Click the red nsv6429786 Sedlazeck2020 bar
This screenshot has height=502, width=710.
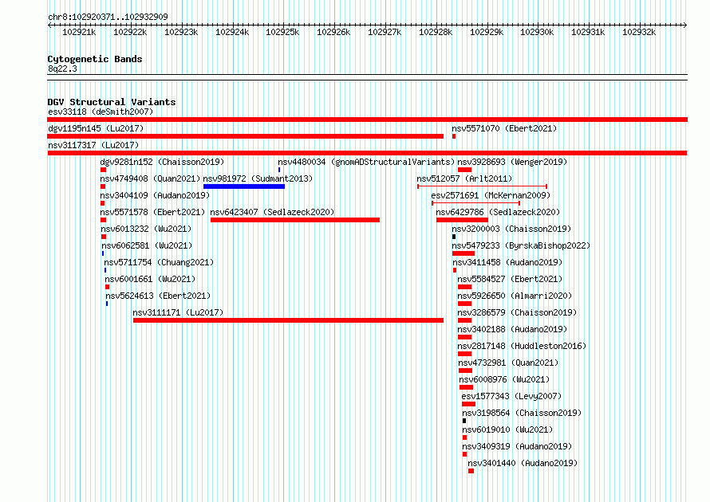[x=463, y=220]
